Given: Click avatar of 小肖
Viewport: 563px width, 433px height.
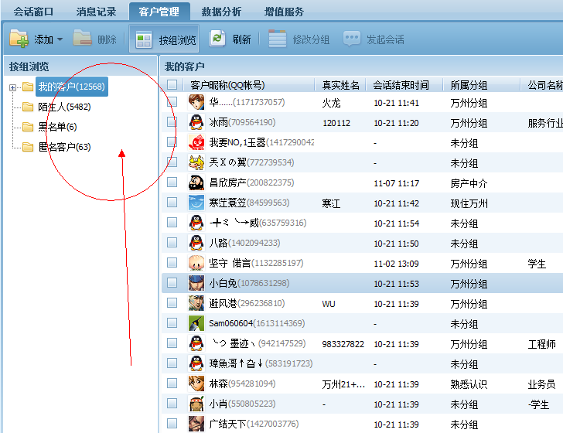Looking at the screenshot, I should pos(196,404).
